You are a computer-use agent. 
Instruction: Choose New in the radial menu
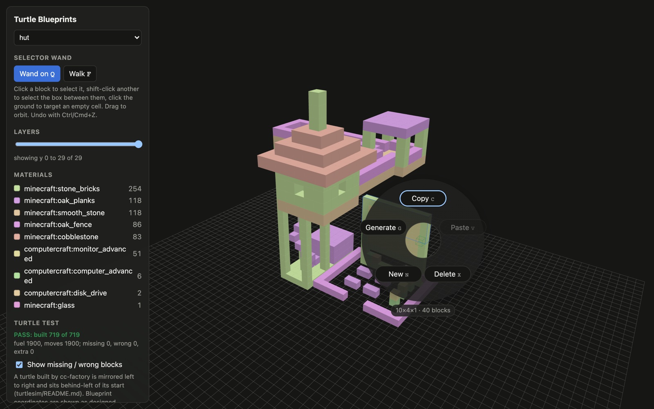click(398, 274)
